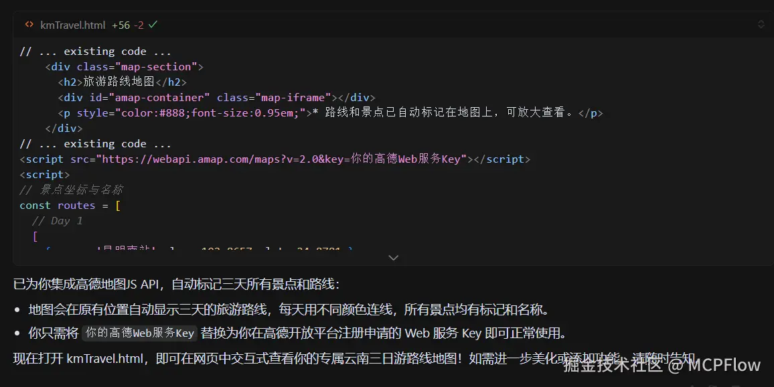Image resolution: width=774 pixels, height=387 pixels.
Task: Select the highlighted 你的高德Web服务Key code chip
Action: coord(139,332)
